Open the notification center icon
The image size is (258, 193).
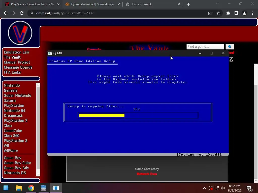pos(249,188)
